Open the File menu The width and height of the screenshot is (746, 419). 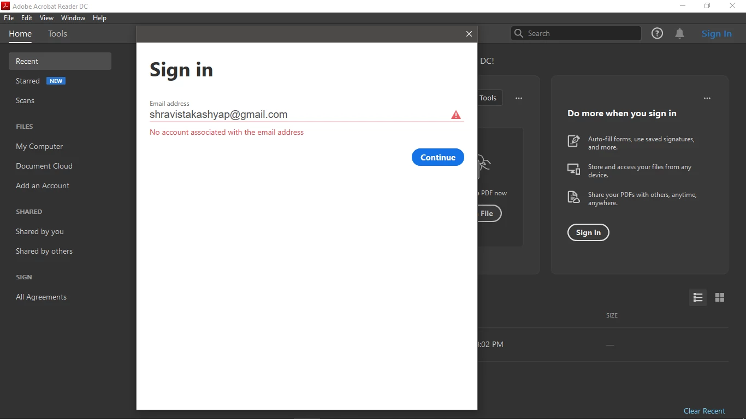pos(9,18)
